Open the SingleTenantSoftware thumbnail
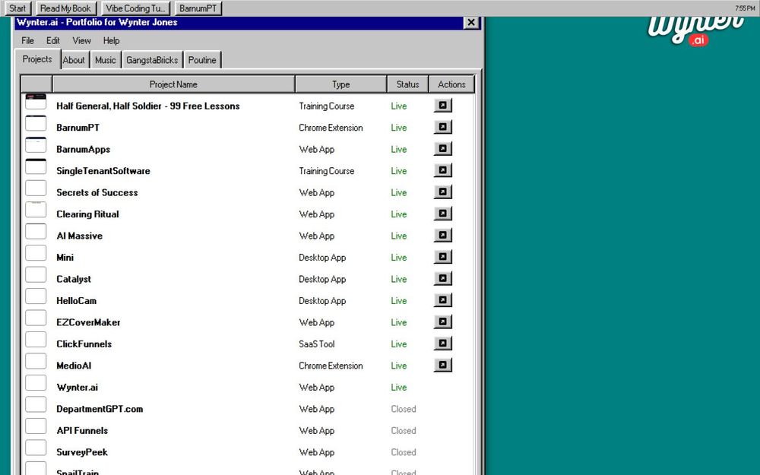The width and height of the screenshot is (760, 475). pos(36,166)
